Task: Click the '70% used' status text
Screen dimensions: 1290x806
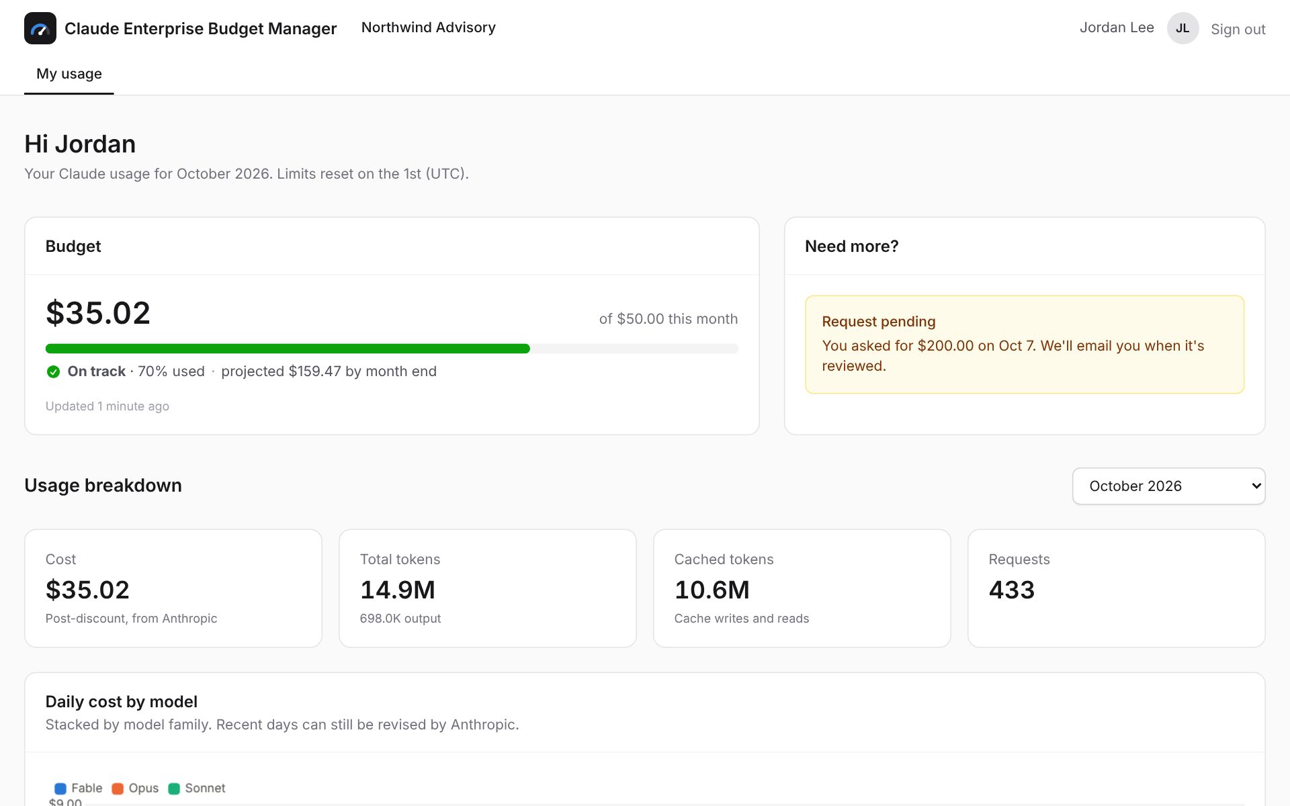Action: click(x=171, y=371)
